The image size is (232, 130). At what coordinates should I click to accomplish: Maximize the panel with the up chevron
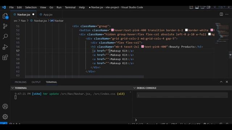221,82
